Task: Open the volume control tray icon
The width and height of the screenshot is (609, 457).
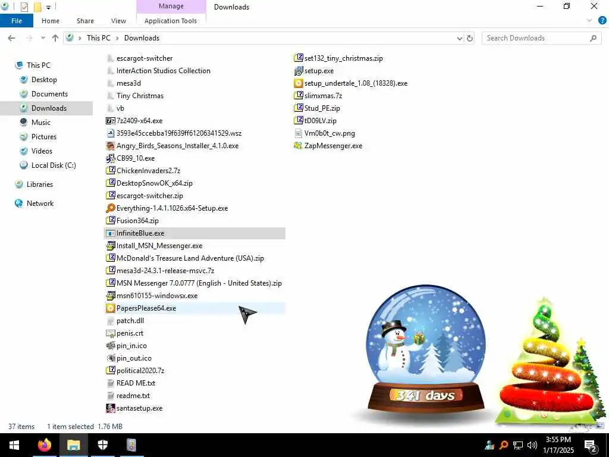Action: click(532, 445)
